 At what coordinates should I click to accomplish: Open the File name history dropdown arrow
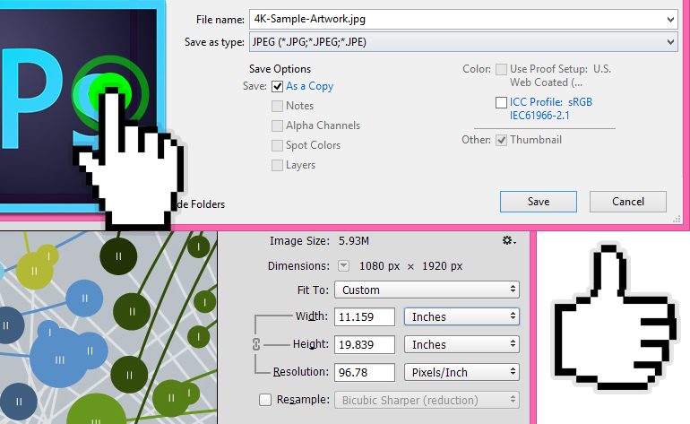pos(670,20)
